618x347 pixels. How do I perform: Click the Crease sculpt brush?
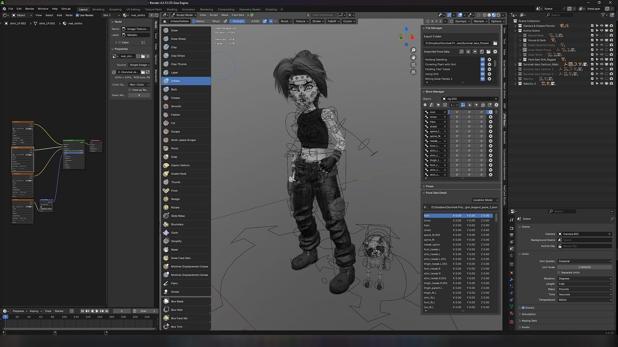point(175,98)
